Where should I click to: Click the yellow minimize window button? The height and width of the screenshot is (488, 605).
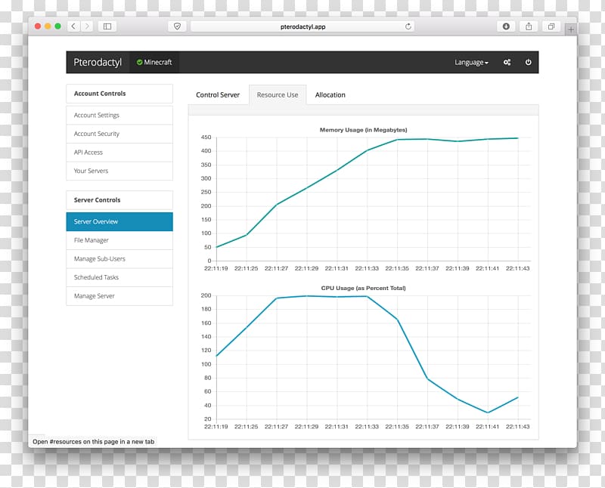[48, 26]
